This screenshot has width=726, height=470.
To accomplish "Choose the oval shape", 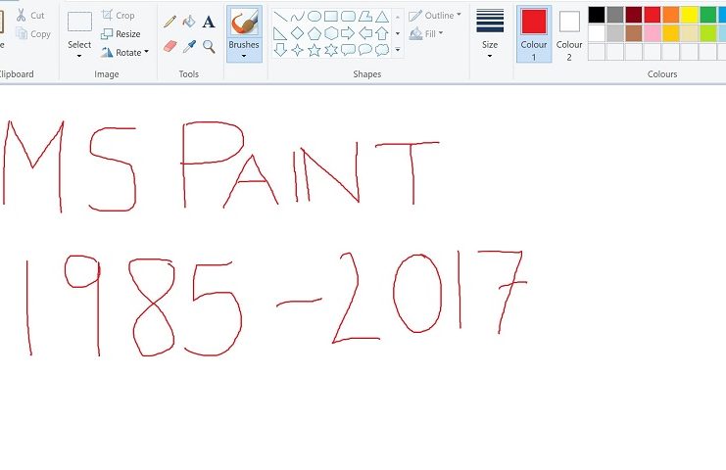I will click(x=315, y=16).
